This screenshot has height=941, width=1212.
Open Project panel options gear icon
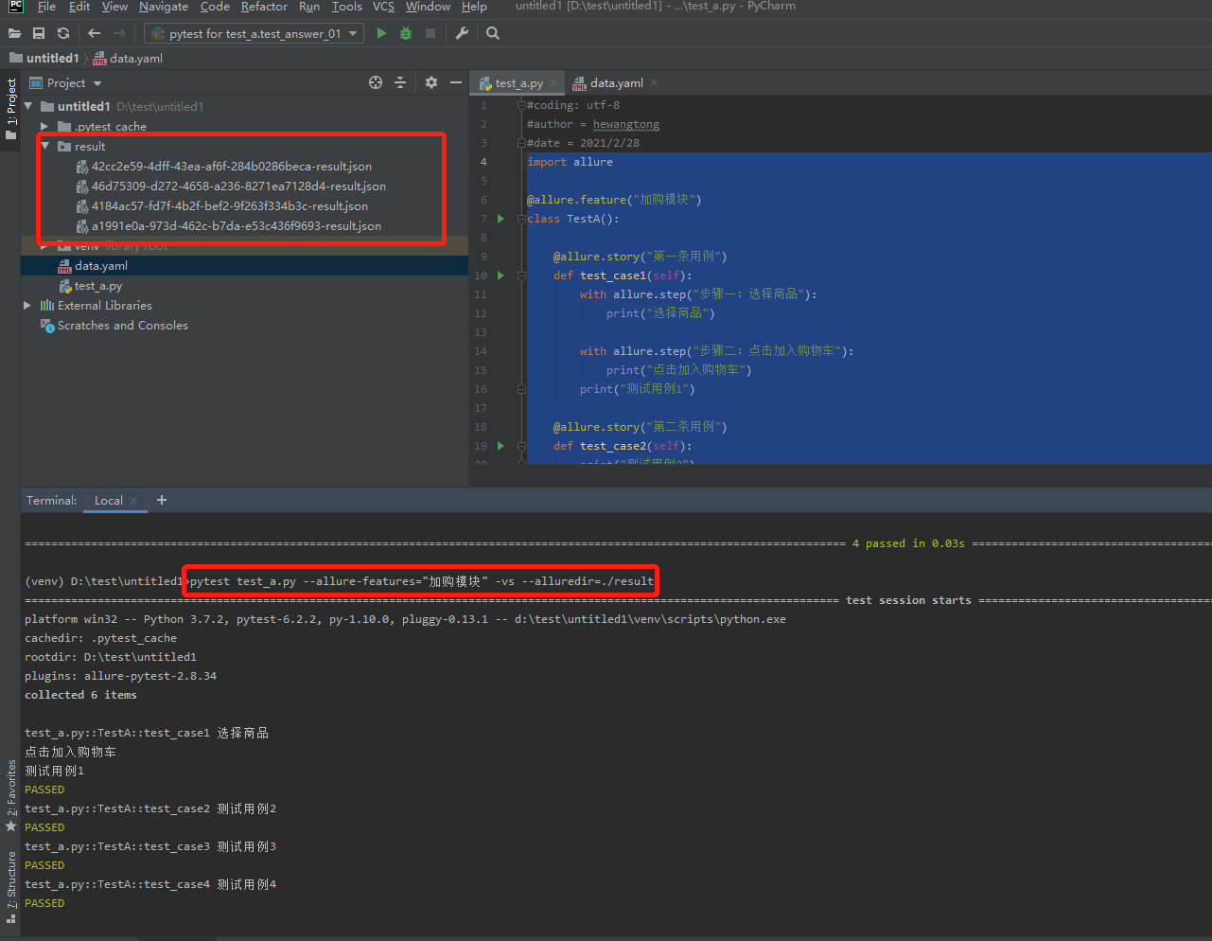431,82
